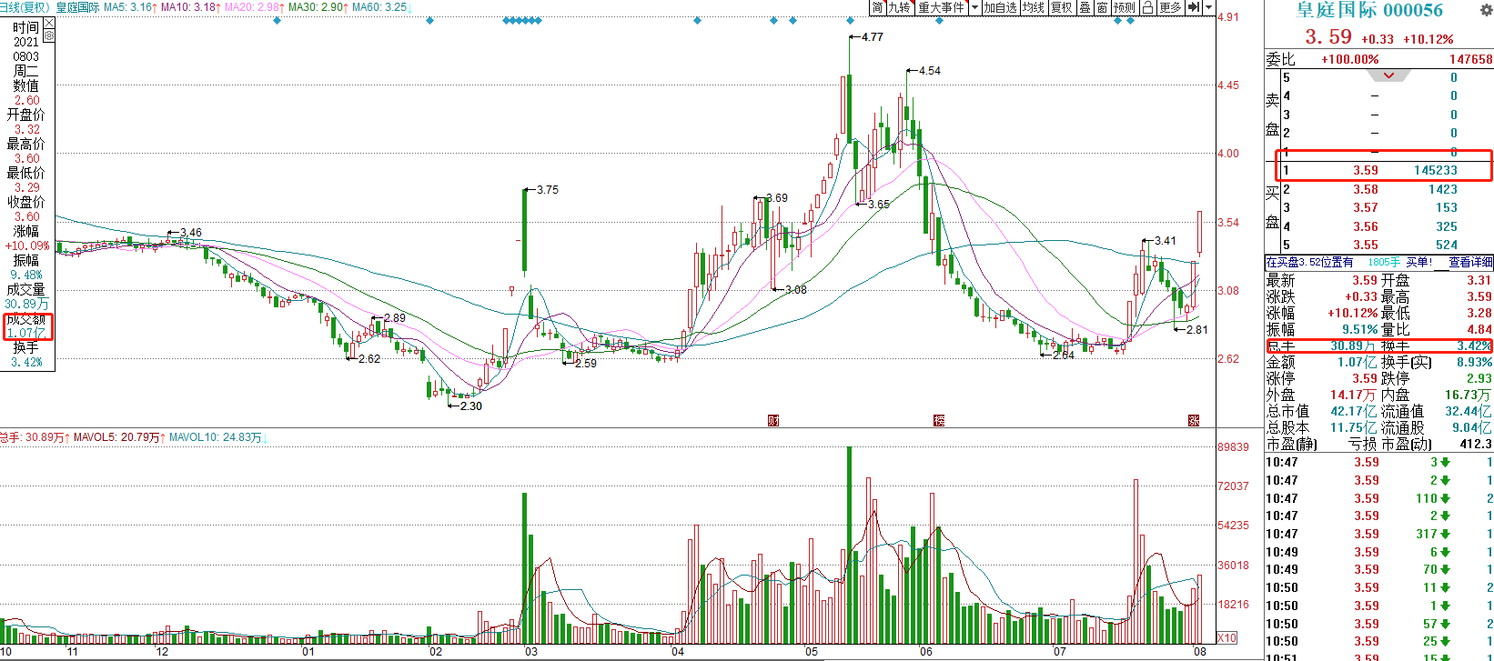Open settings gear on info panel
Image resolution: width=1494 pixels, height=661 pixels.
(49, 35)
